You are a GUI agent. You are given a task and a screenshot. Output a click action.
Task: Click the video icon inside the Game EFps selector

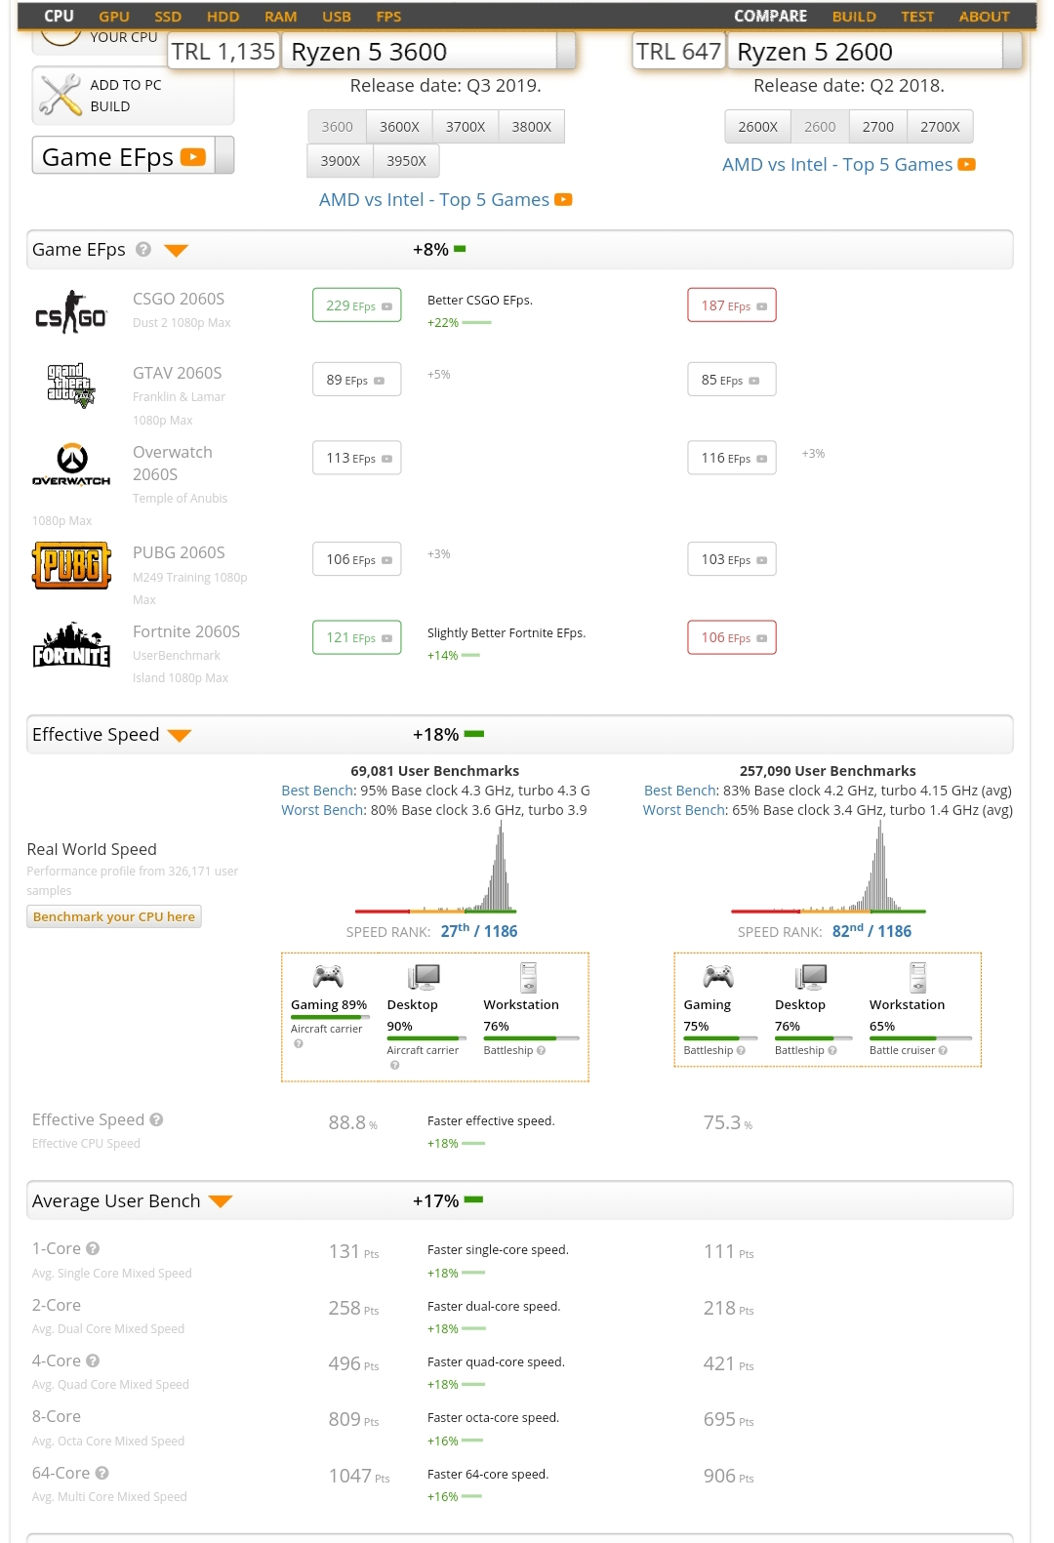(x=193, y=157)
